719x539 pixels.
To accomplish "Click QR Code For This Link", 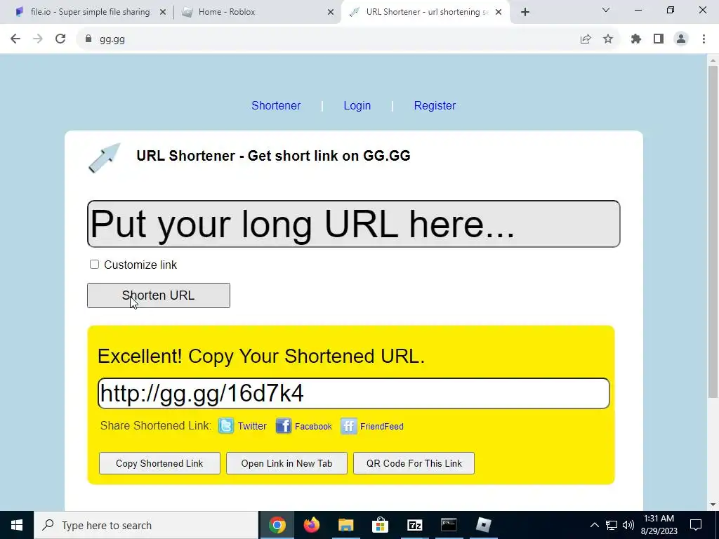I will (414, 463).
